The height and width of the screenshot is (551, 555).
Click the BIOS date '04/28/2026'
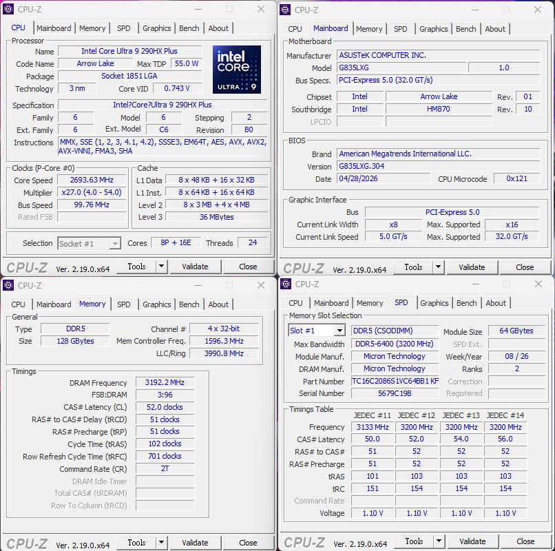coord(384,178)
